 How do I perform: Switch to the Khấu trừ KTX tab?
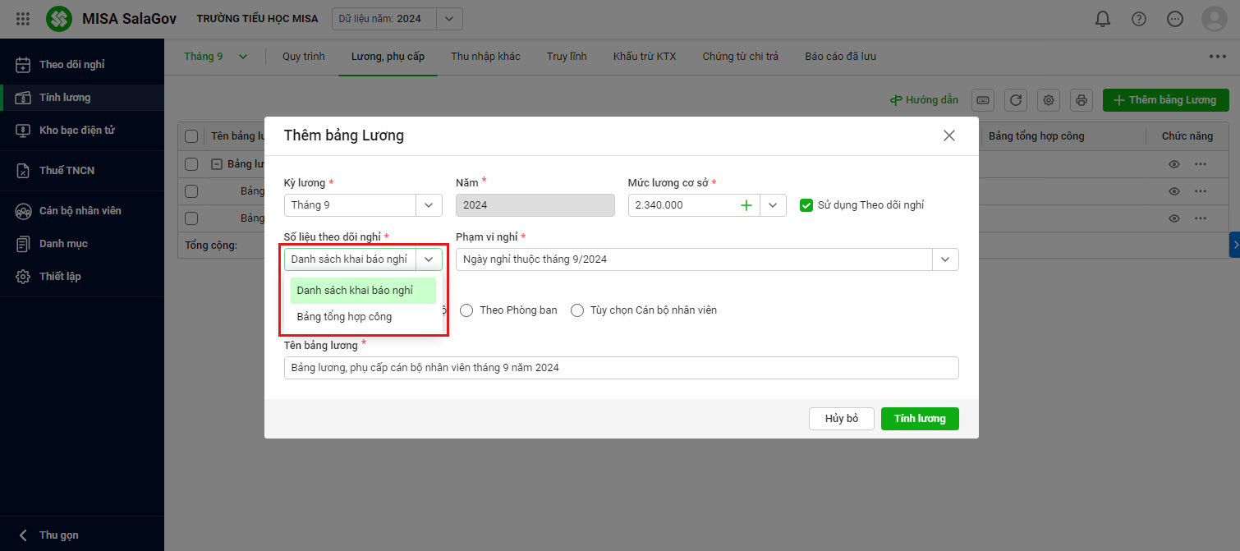tap(645, 57)
